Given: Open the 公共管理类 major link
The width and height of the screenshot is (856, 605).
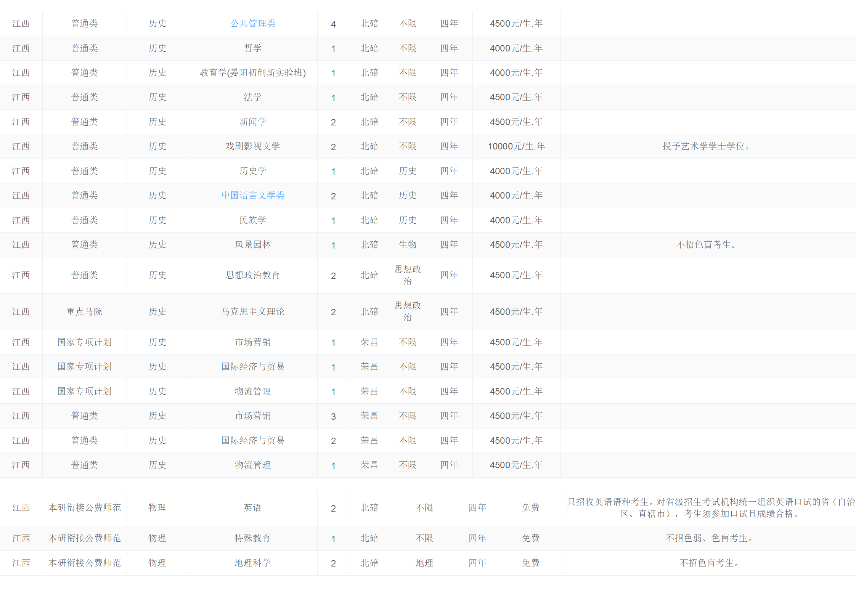Looking at the screenshot, I should click(253, 24).
